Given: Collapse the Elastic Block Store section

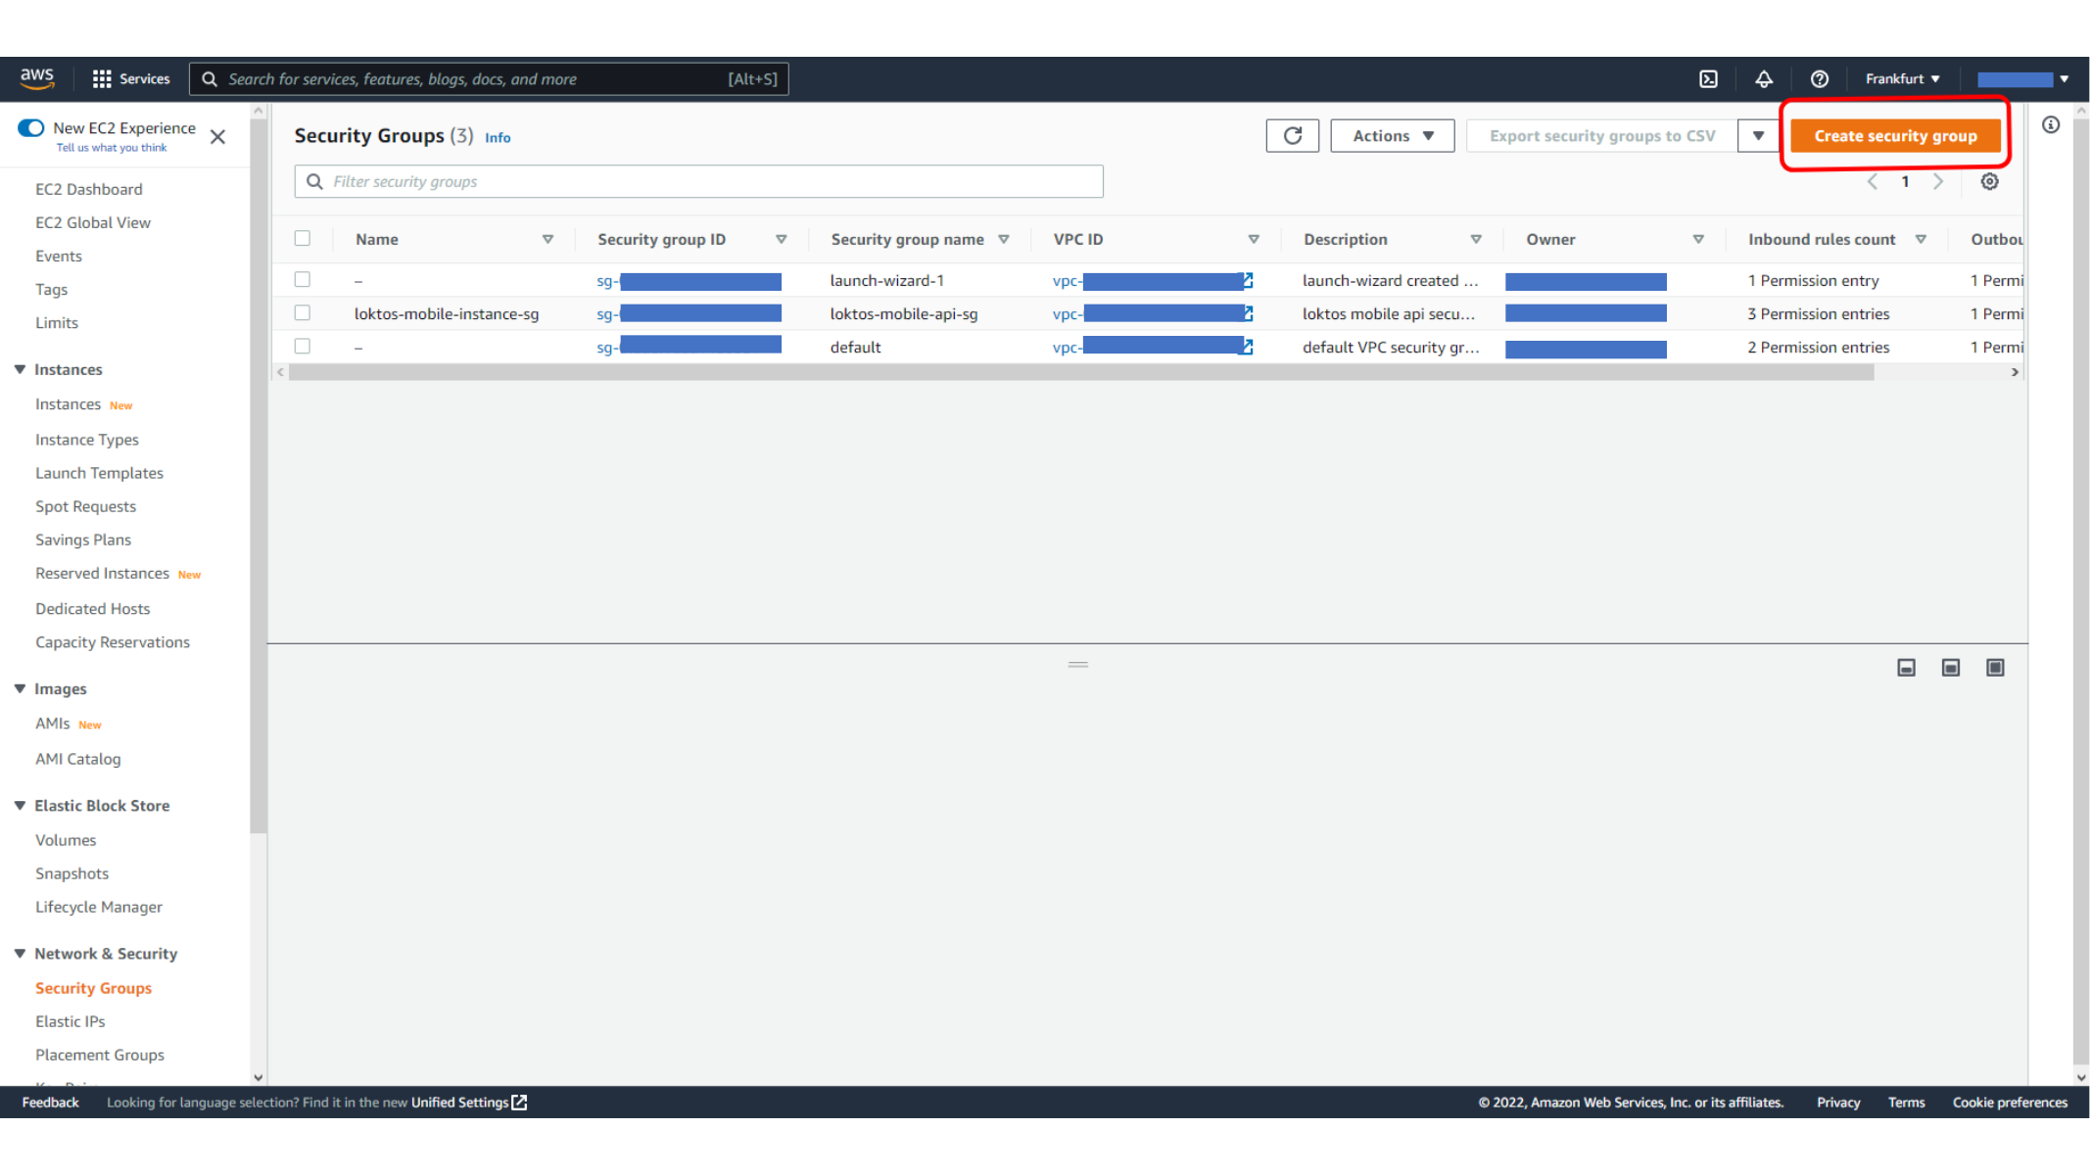Looking at the screenshot, I should 20,805.
